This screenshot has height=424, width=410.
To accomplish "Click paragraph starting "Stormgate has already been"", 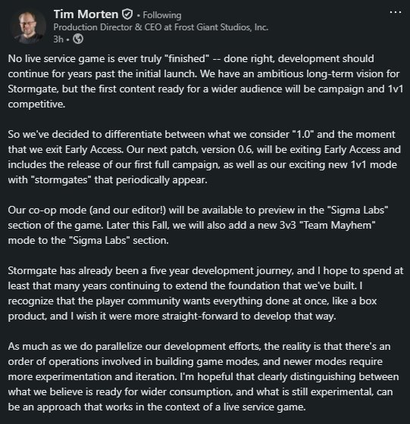I will point(205,294).
